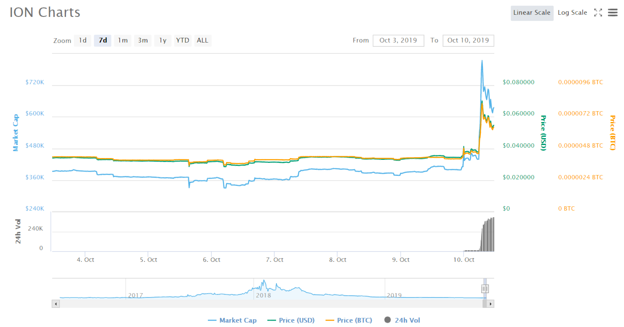Viewport: 624px width, 327px height.
Task: Set zoom to 7d
Action: [103, 40]
